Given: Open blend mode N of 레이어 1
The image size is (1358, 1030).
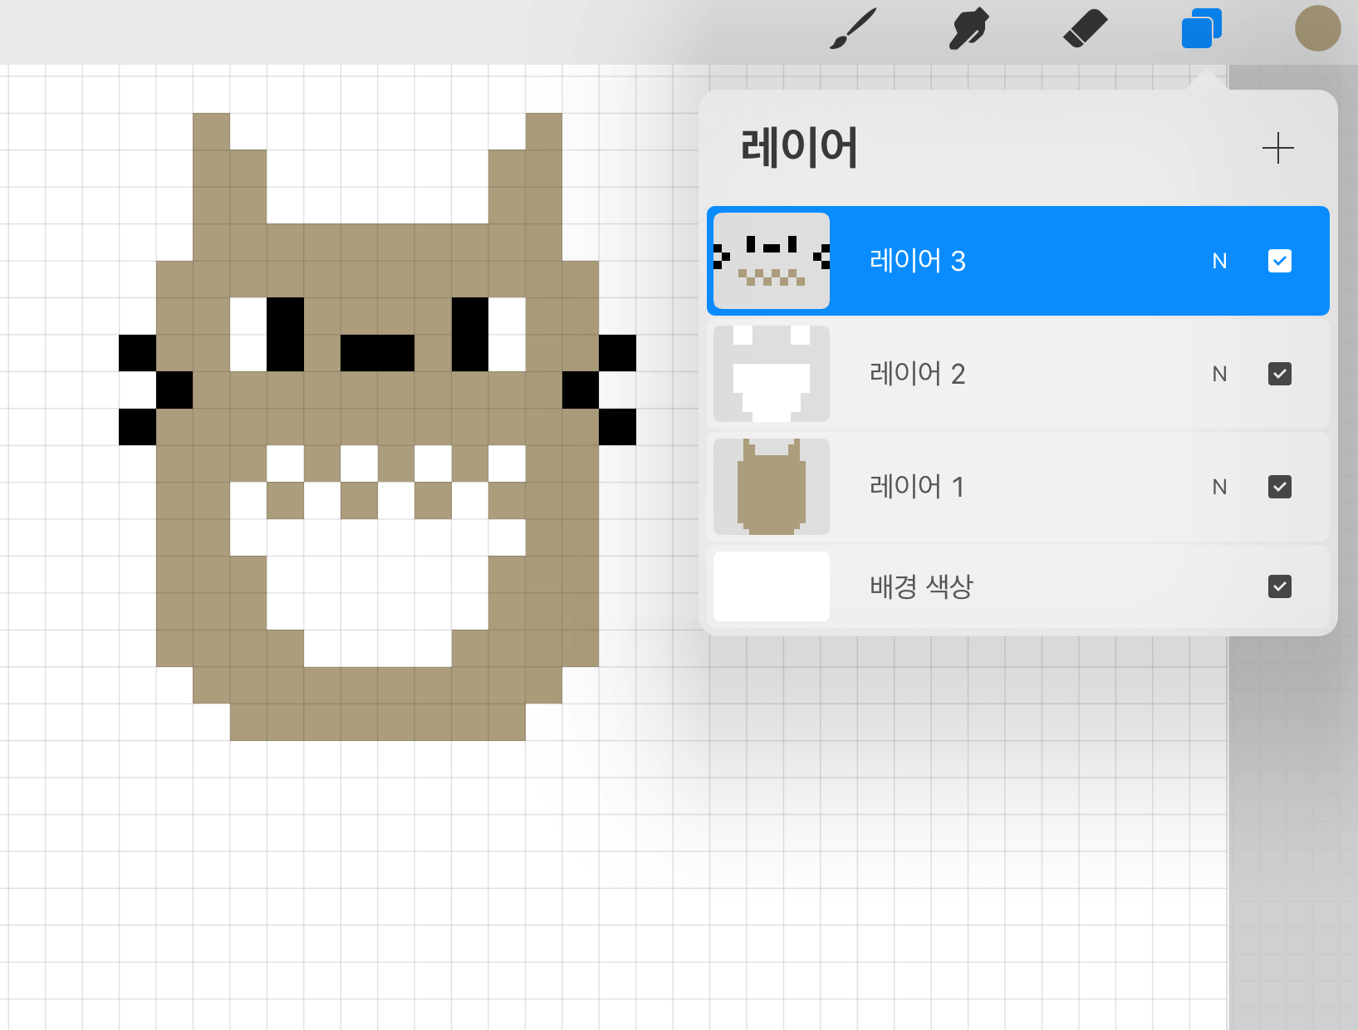Looking at the screenshot, I should 1219,487.
